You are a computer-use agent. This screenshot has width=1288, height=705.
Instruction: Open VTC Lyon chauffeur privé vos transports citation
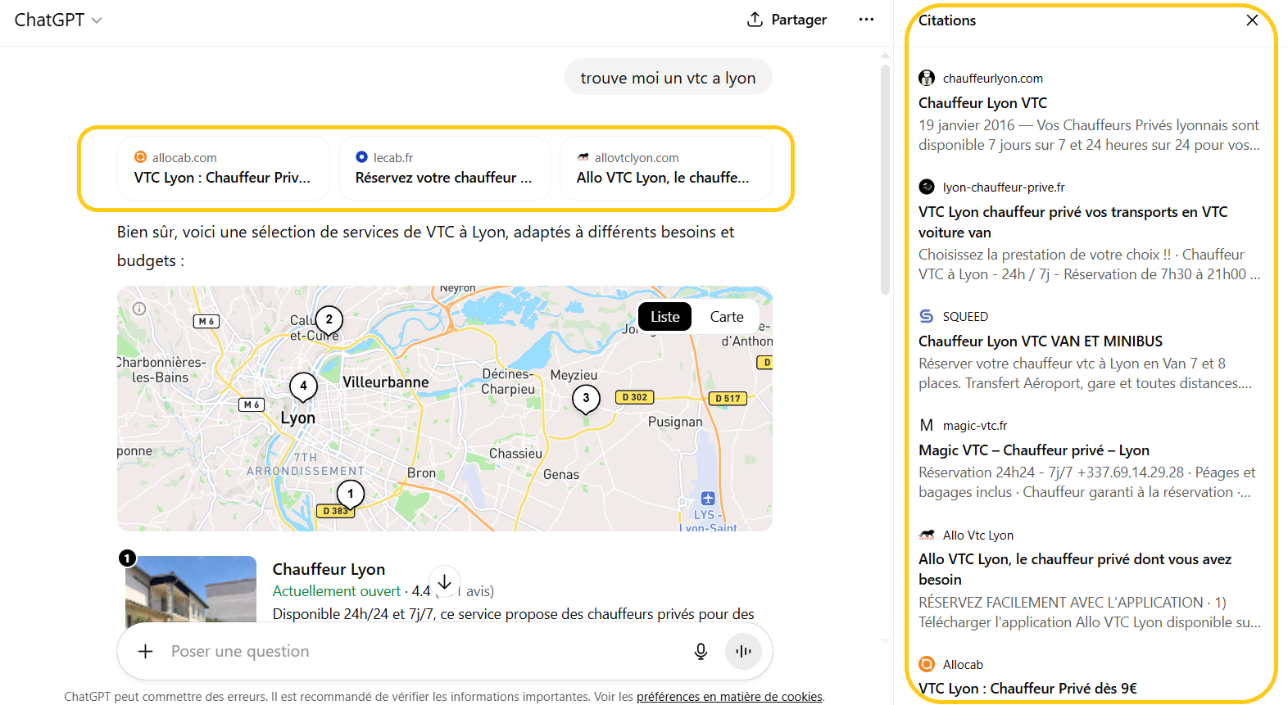point(1073,222)
